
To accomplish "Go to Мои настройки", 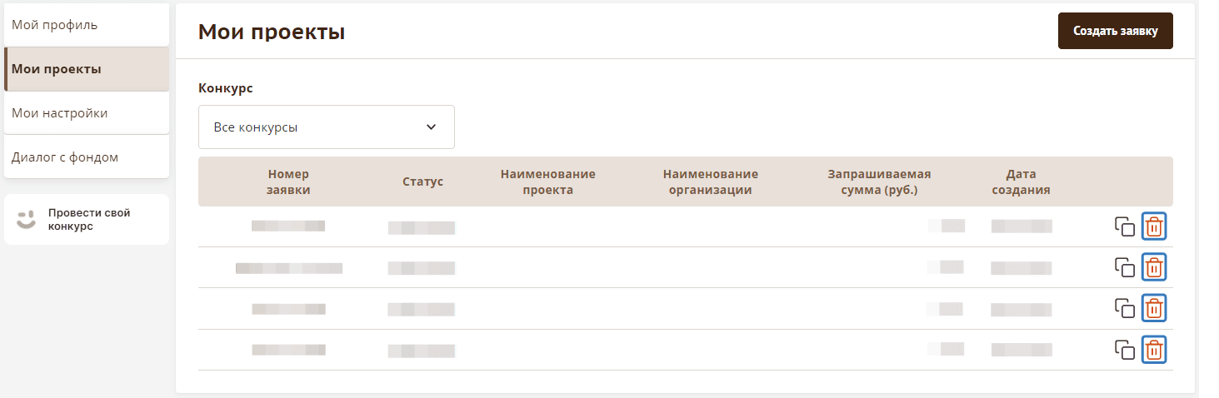I will pos(87,113).
